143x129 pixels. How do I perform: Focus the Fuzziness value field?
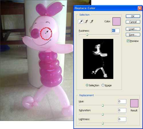[x=116, y=31]
